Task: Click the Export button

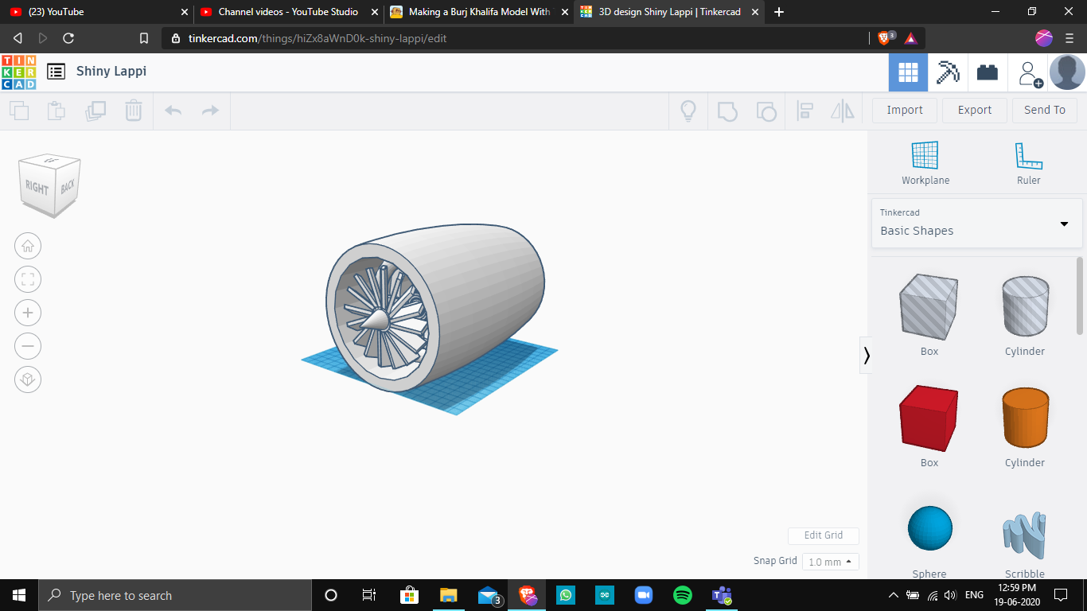Action: 974,110
